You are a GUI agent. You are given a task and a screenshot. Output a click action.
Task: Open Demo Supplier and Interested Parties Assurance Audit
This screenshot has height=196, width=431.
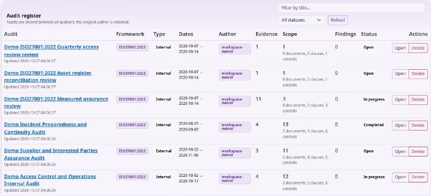click(51, 154)
